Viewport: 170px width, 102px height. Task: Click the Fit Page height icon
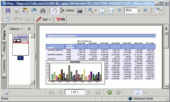[x=102, y=11]
